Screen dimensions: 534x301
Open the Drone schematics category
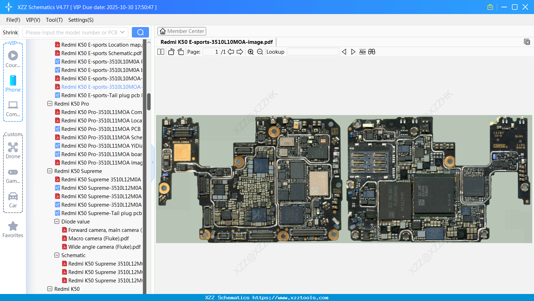point(13,150)
